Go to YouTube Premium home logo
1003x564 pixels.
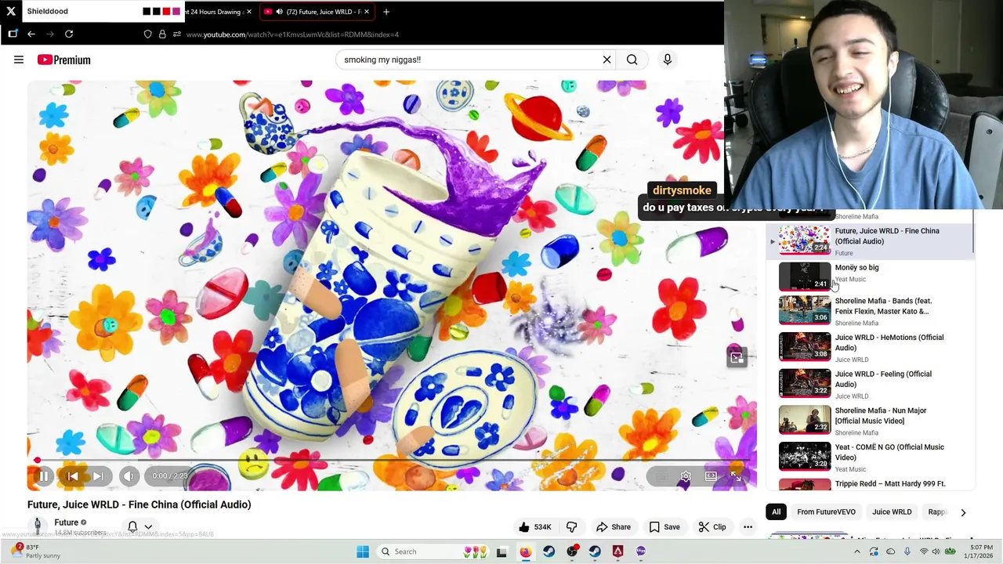63,60
